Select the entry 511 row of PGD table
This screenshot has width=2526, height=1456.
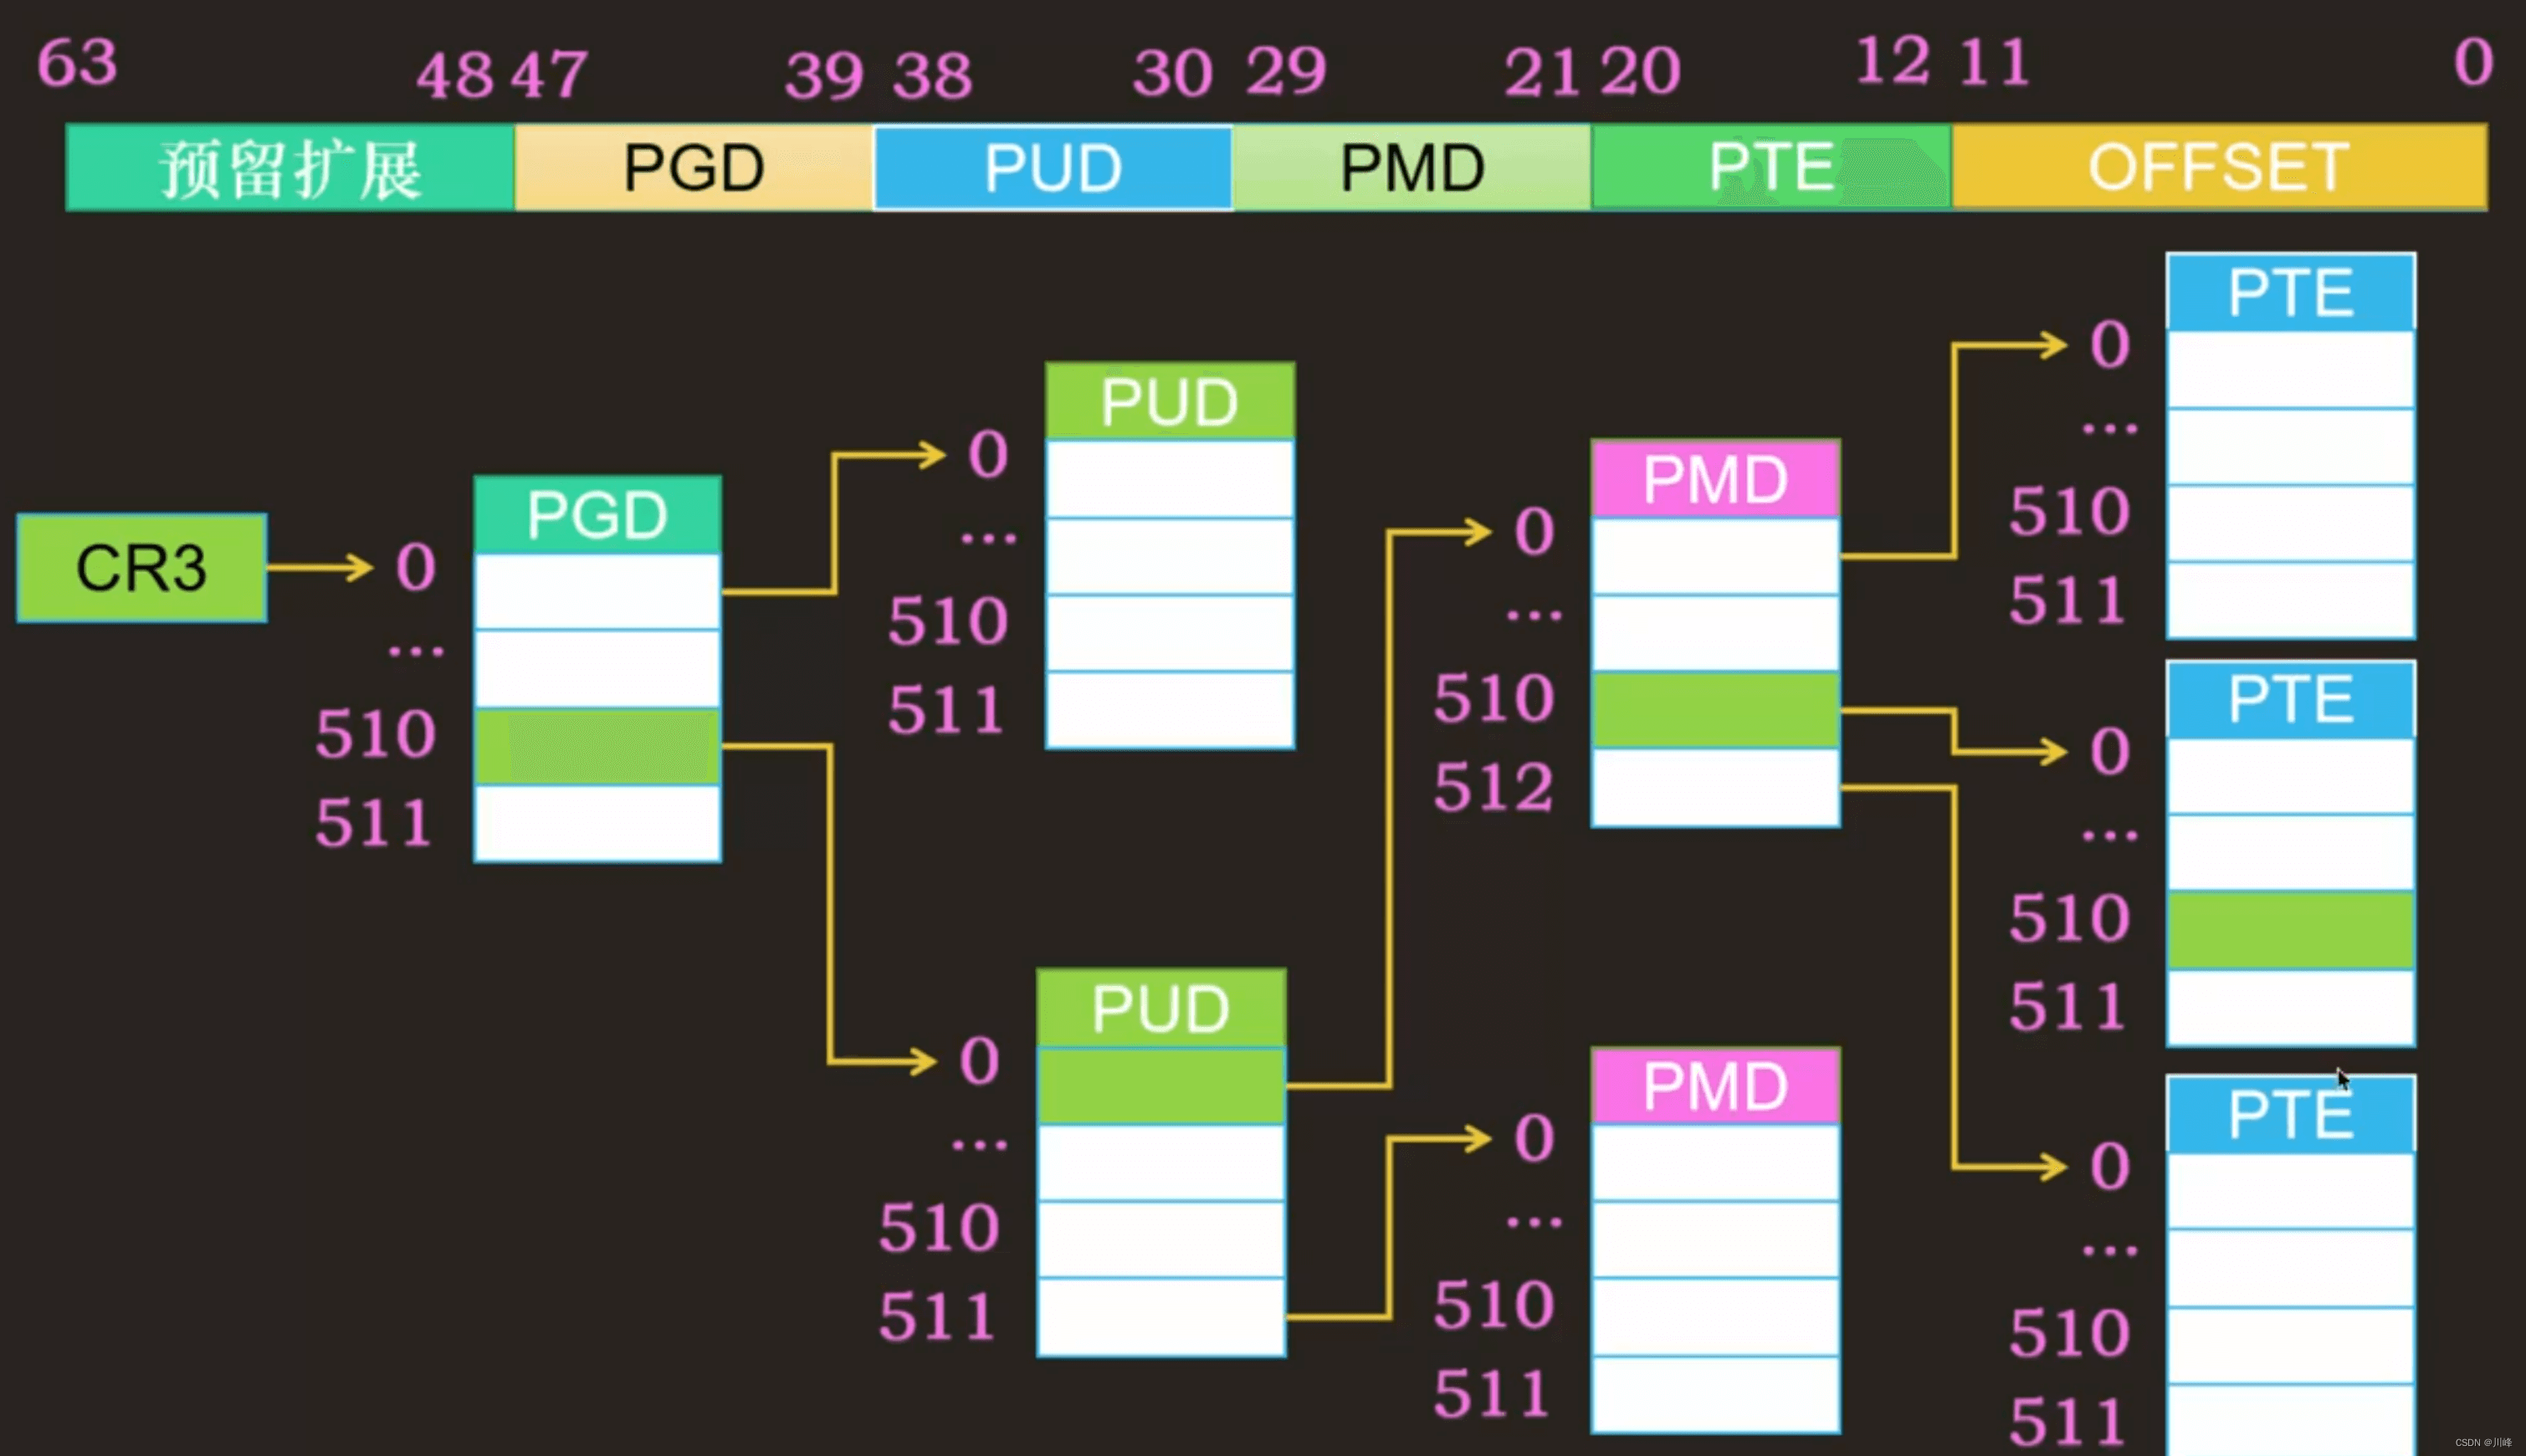[597, 823]
